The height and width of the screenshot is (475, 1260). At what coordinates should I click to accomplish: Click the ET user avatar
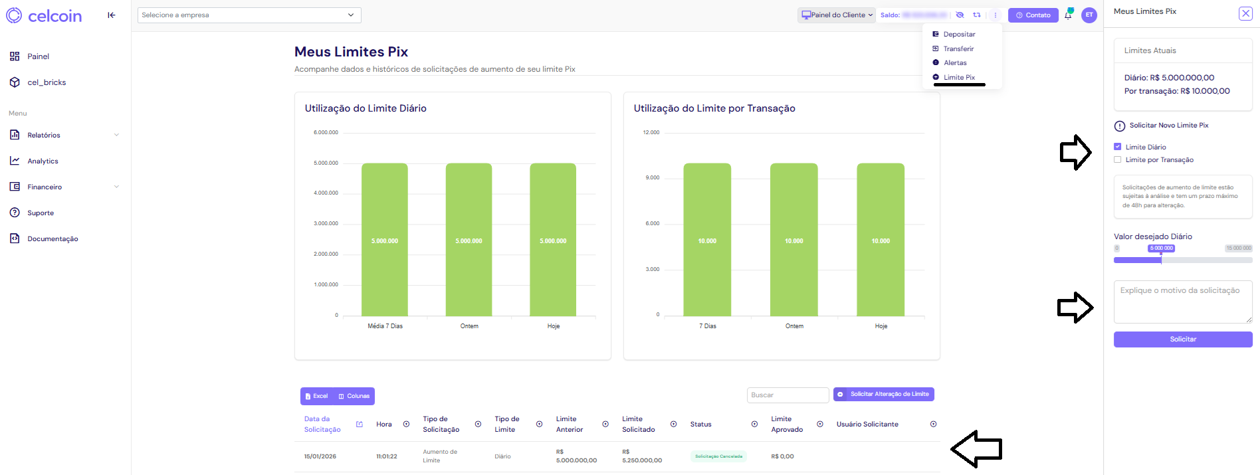(x=1089, y=15)
